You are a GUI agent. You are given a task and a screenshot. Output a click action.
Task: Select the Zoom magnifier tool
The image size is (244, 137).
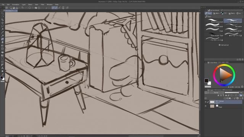tap(2, 14)
